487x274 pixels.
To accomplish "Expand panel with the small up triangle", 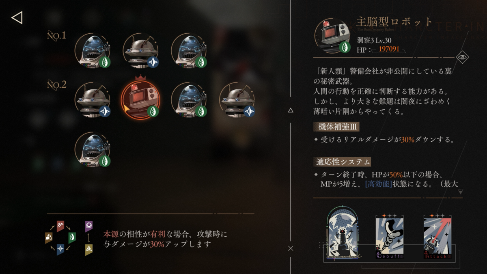I will click(x=291, y=110).
